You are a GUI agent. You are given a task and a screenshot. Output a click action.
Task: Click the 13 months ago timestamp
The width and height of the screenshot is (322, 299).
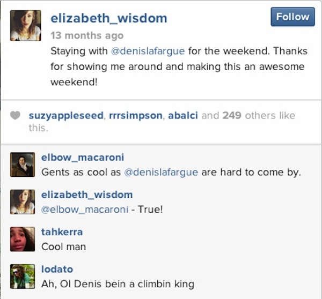pyautogui.click(x=86, y=36)
